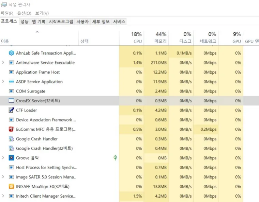Image resolution: width=259 pixels, height=202 pixels.
Task: Click the Groove 음악 app icon
Action: coord(11,158)
